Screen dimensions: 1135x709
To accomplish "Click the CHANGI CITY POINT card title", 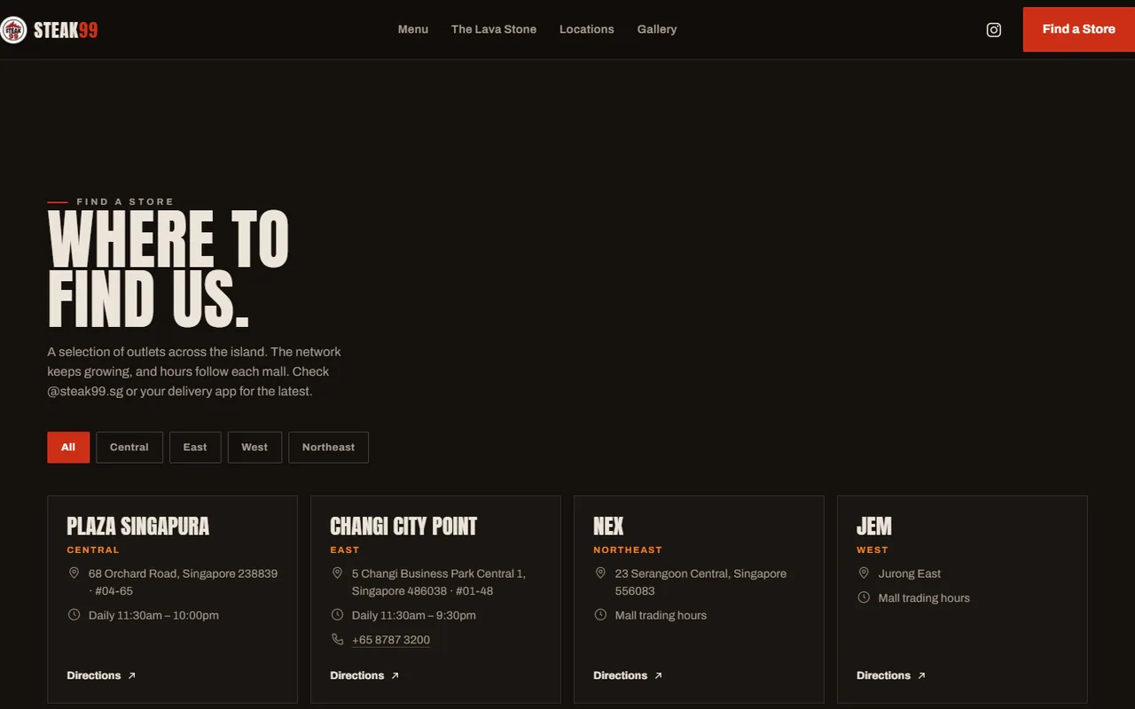I will pyautogui.click(x=403, y=526).
